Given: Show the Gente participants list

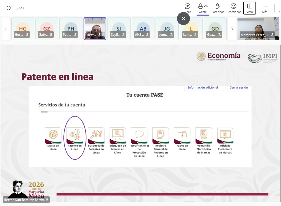Looking at the screenshot, I should (203, 8).
